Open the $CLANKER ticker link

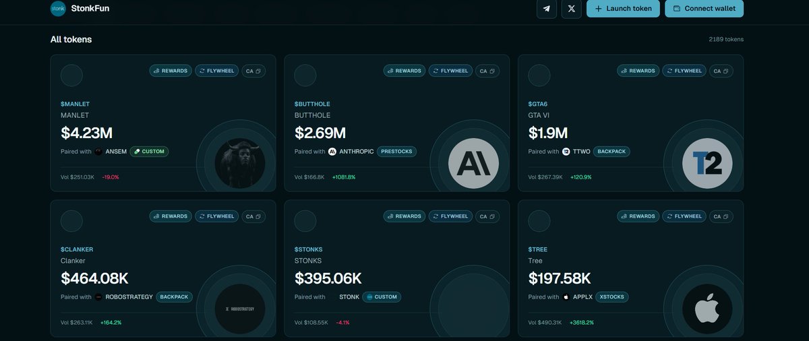(77, 249)
